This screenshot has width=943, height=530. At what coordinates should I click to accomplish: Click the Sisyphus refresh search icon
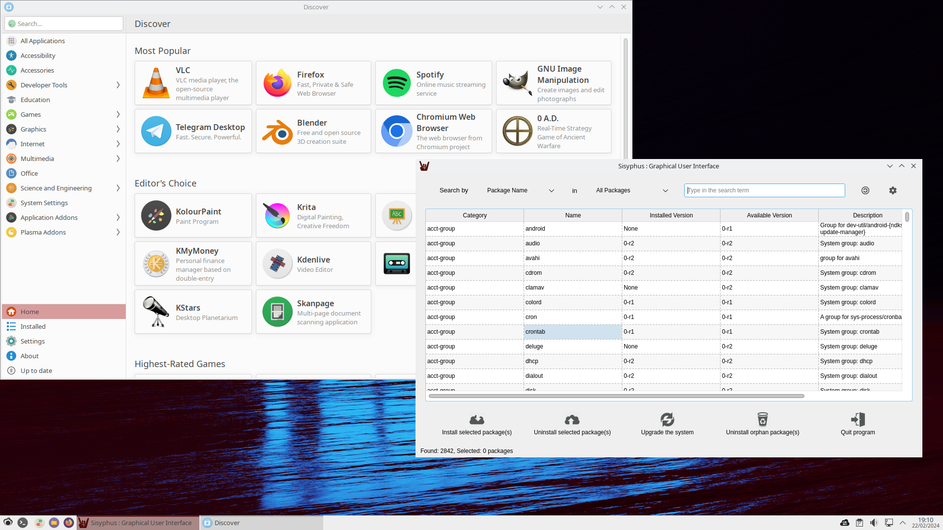(x=865, y=190)
